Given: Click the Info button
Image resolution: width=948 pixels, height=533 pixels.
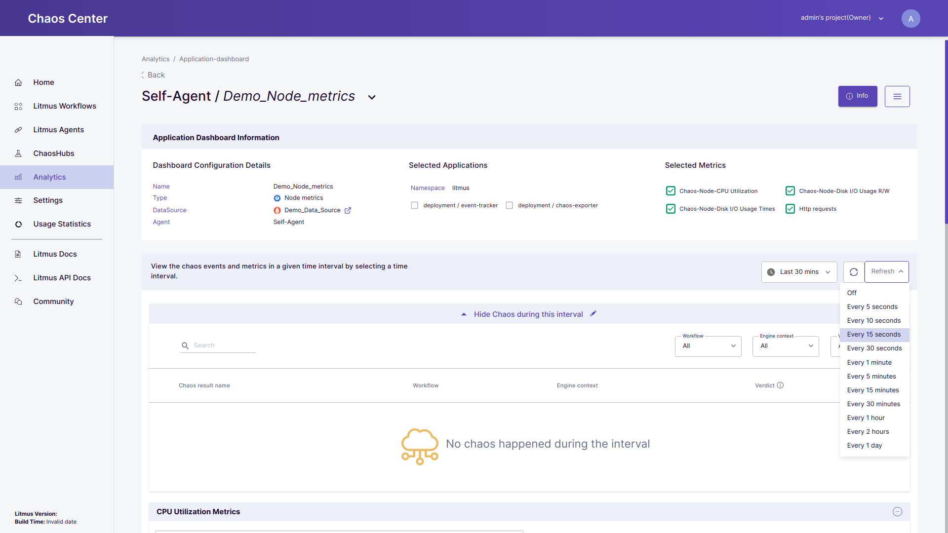Looking at the screenshot, I should [857, 96].
